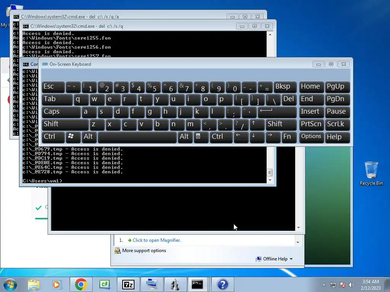The image size is (390, 292).
Task: Open the Help and Support taskbar icon
Action: tap(222, 284)
